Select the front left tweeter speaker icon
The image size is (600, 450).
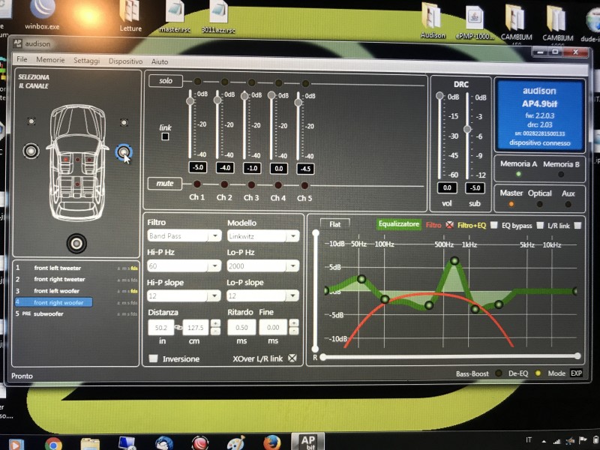point(31,121)
